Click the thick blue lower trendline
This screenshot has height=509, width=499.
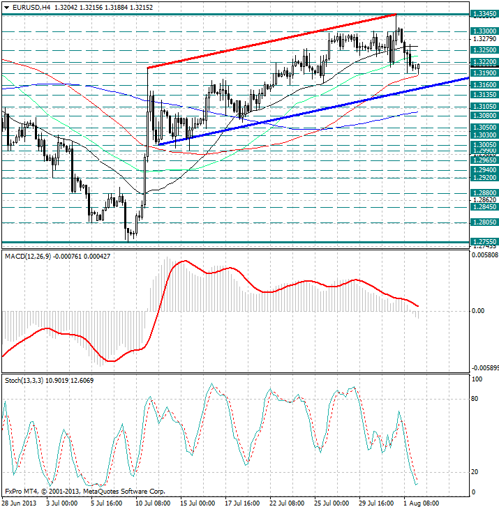click(313, 112)
